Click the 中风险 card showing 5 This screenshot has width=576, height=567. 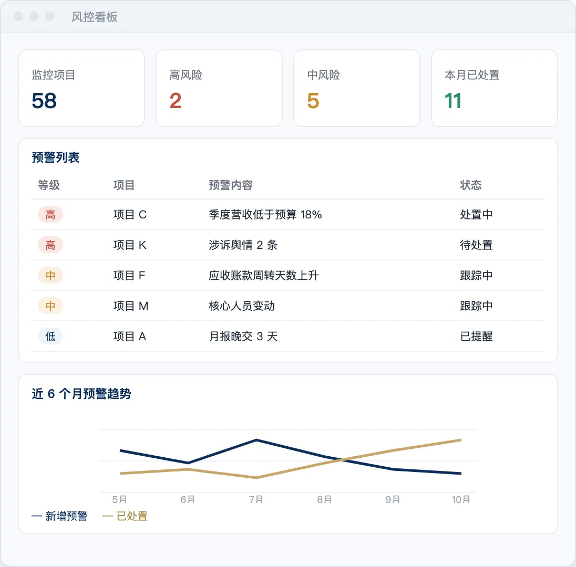click(357, 88)
